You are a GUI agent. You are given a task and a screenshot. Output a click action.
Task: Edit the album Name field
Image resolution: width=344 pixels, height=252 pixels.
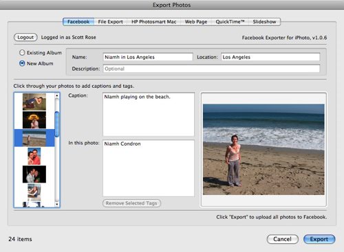(148, 57)
